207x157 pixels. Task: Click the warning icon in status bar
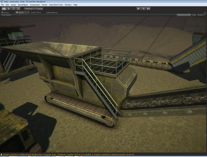pos(2,154)
